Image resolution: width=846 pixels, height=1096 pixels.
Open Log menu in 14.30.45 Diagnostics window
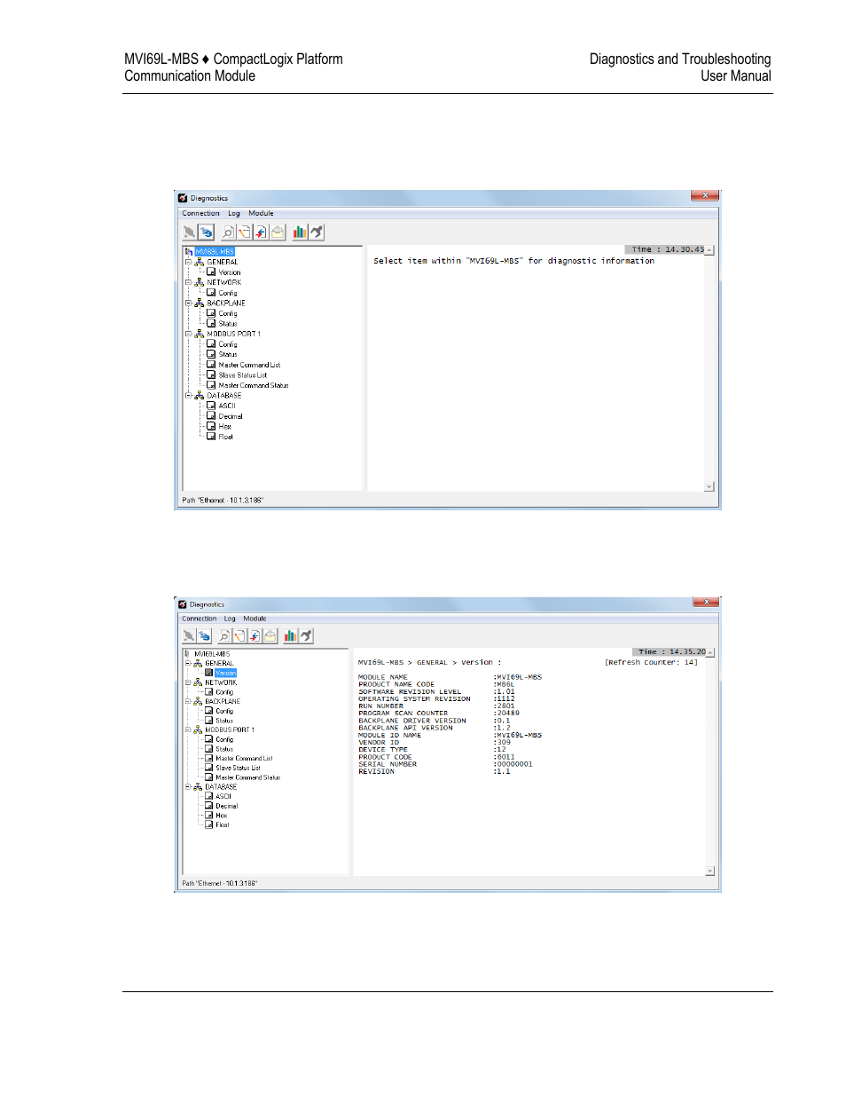tap(234, 213)
